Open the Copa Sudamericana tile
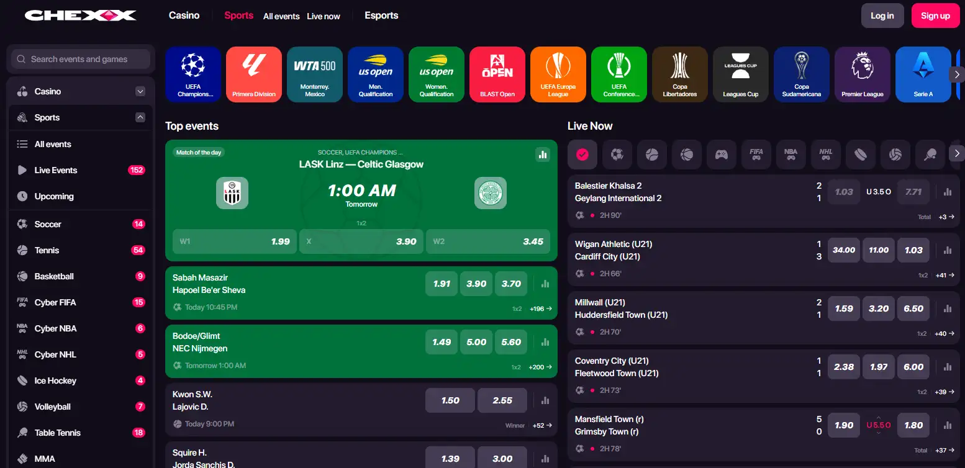The width and height of the screenshot is (965, 468). [802, 74]
